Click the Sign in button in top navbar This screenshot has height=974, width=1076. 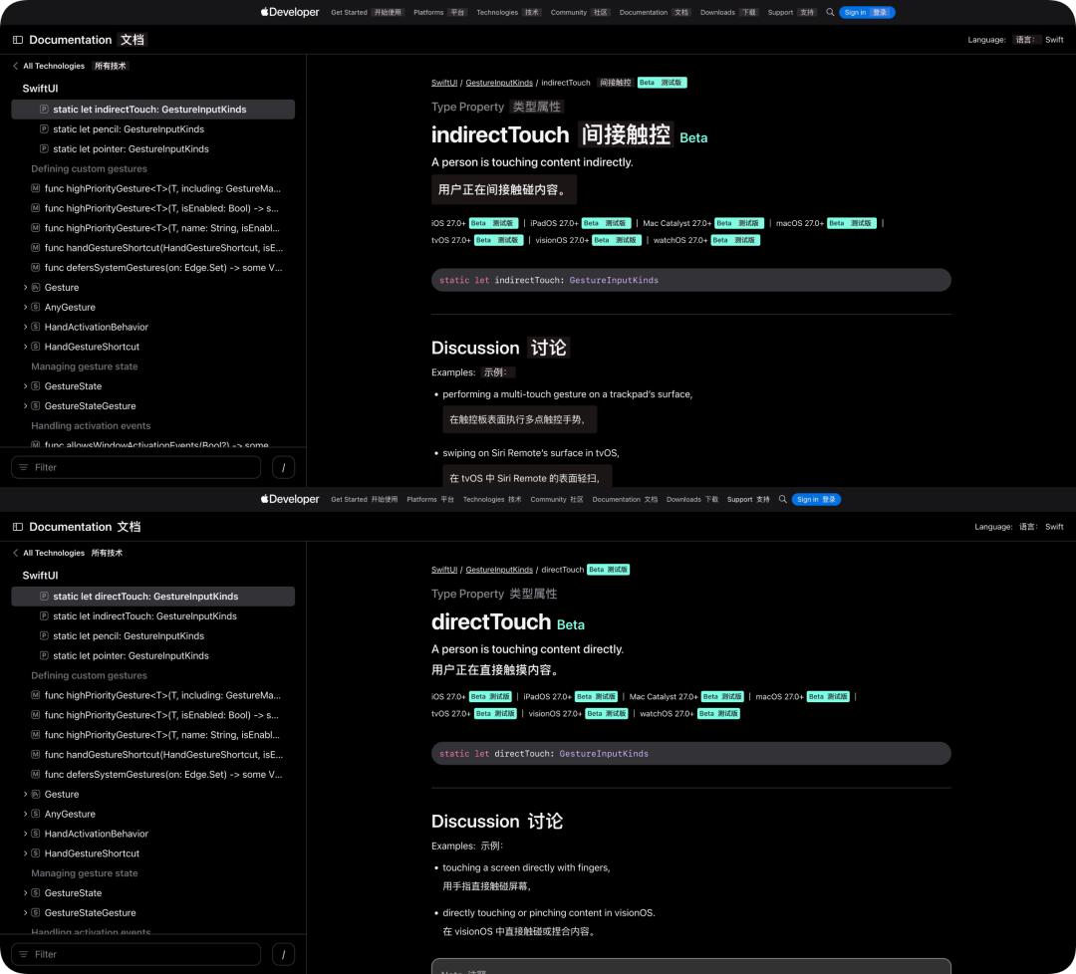867,12
